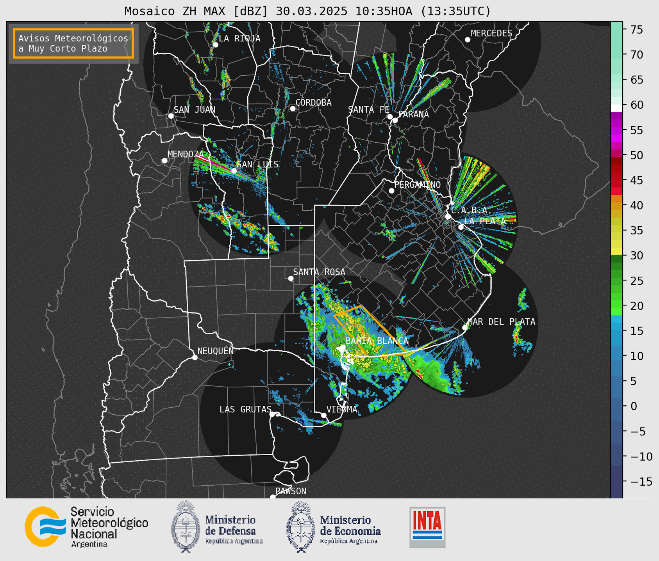Click the "BAHÍA BLANCA" city label
Screen dimensions: 659x561
click(377, 341)
